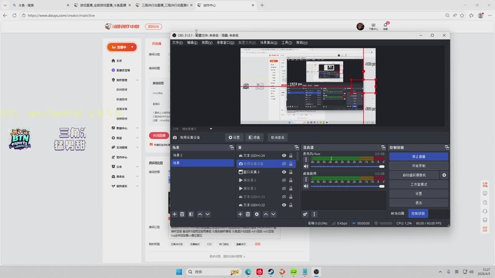Enable 工作室模式 in OBS controls
495x278 pixels.
pyautogui.click(x=419, y=184)
